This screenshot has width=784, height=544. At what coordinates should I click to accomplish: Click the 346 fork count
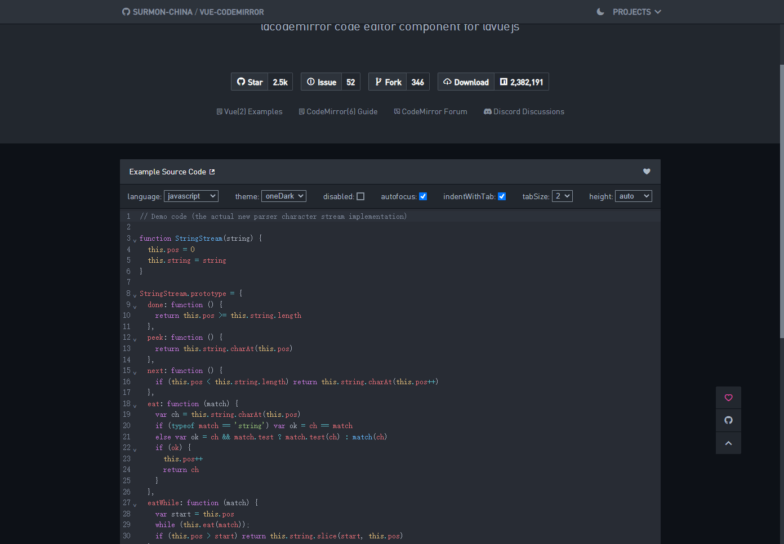point(418,82)
